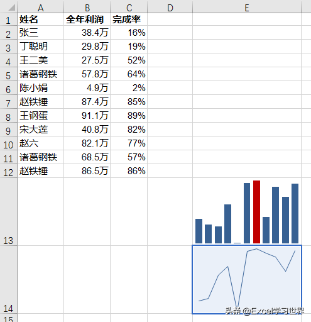Select the cell containing 张三
311x322 pixels.
41,33
